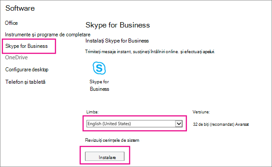Click the Limba: label

point(93,112)
